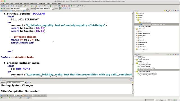Click the Compile toolbar button
This screenshot has height=101, width=180.
point(42,6)
